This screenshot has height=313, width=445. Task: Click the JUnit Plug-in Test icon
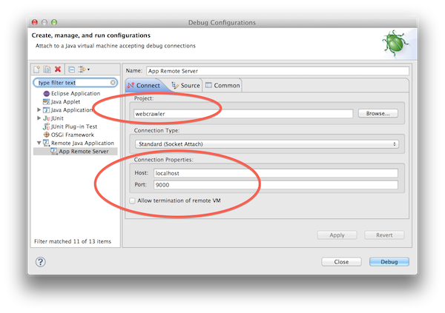[x=46, y=127]
